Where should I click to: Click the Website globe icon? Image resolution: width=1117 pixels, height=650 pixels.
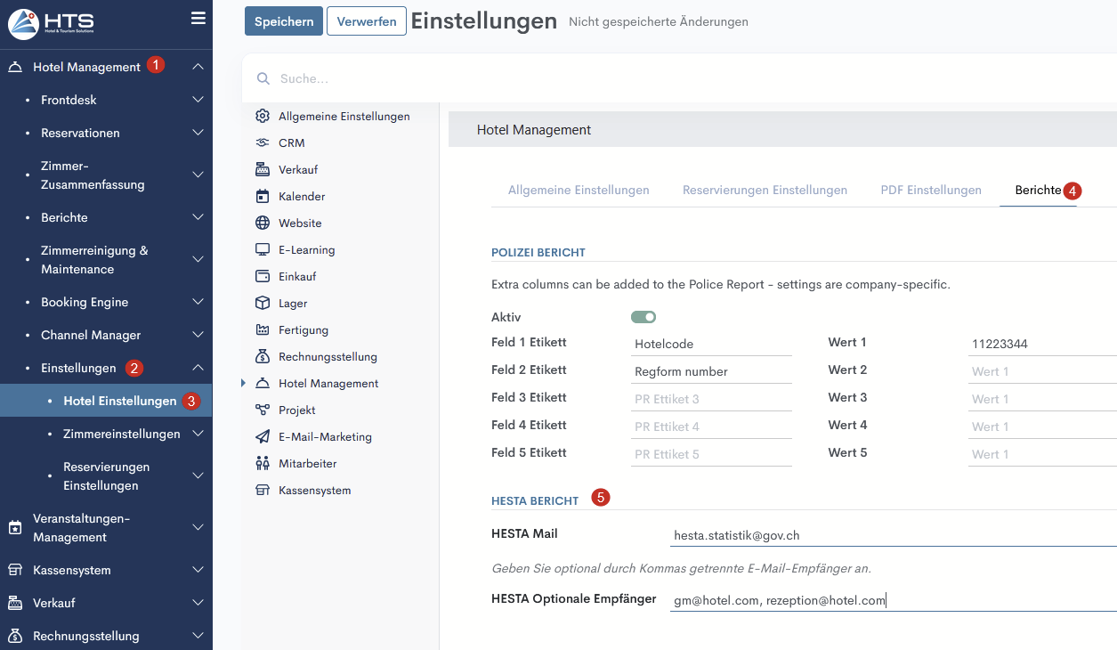[262, 223]
